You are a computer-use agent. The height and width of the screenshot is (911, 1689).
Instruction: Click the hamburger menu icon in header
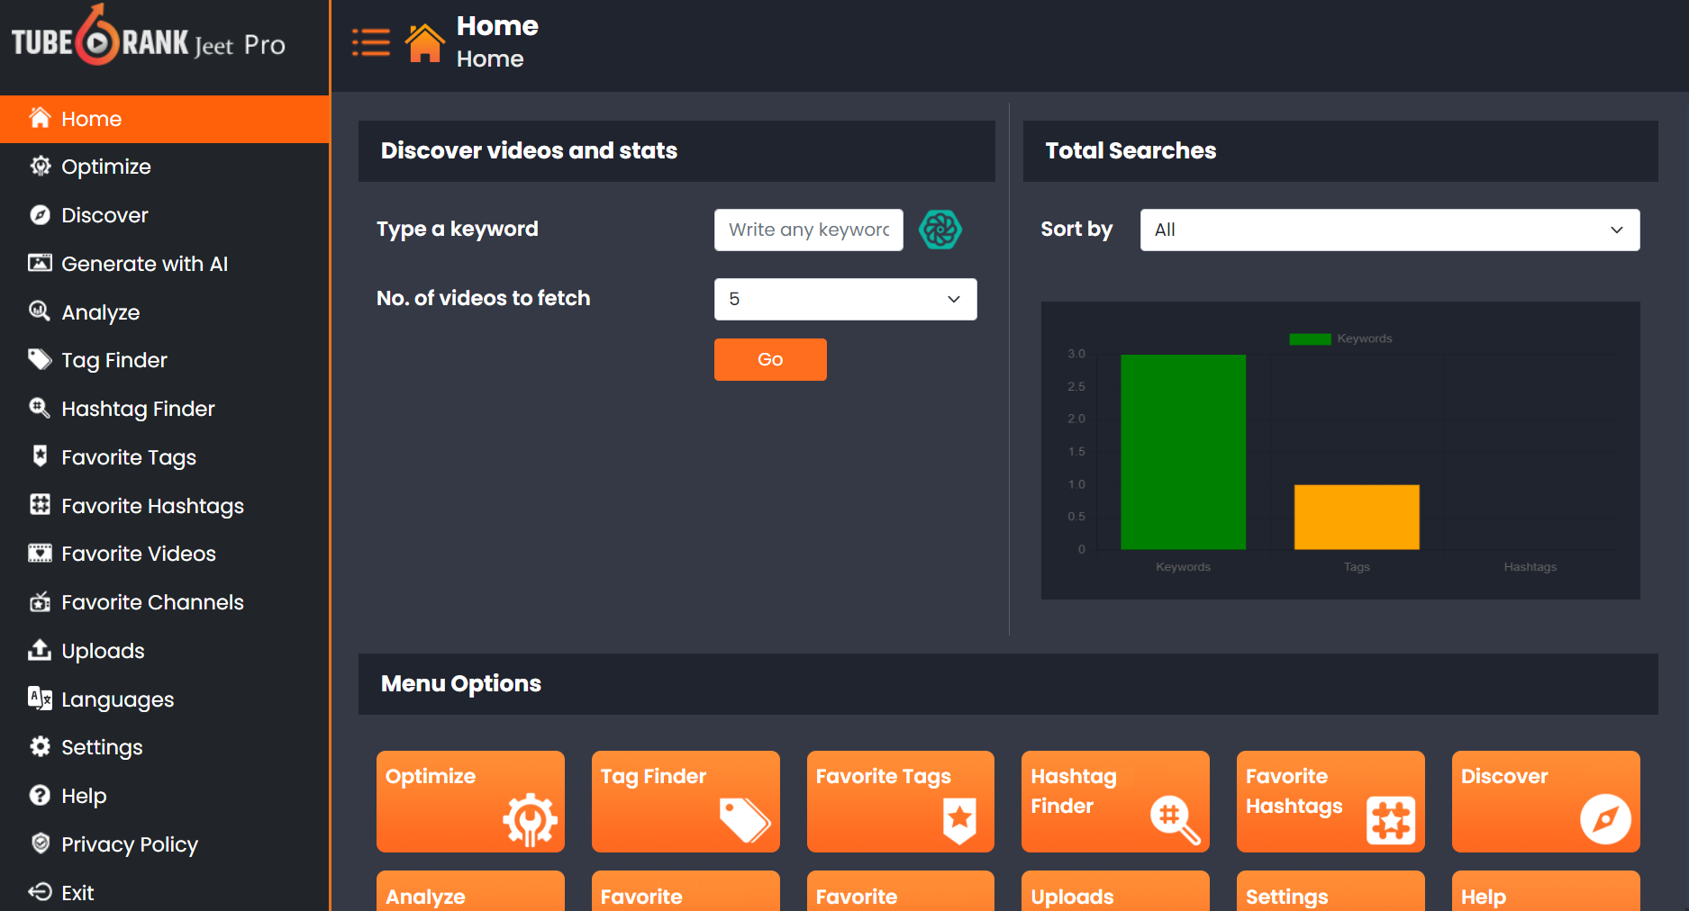[370, 42]
